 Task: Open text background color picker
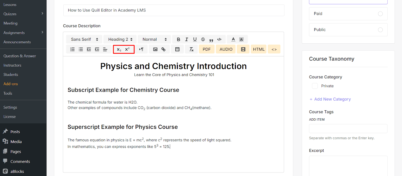point(241,39)
